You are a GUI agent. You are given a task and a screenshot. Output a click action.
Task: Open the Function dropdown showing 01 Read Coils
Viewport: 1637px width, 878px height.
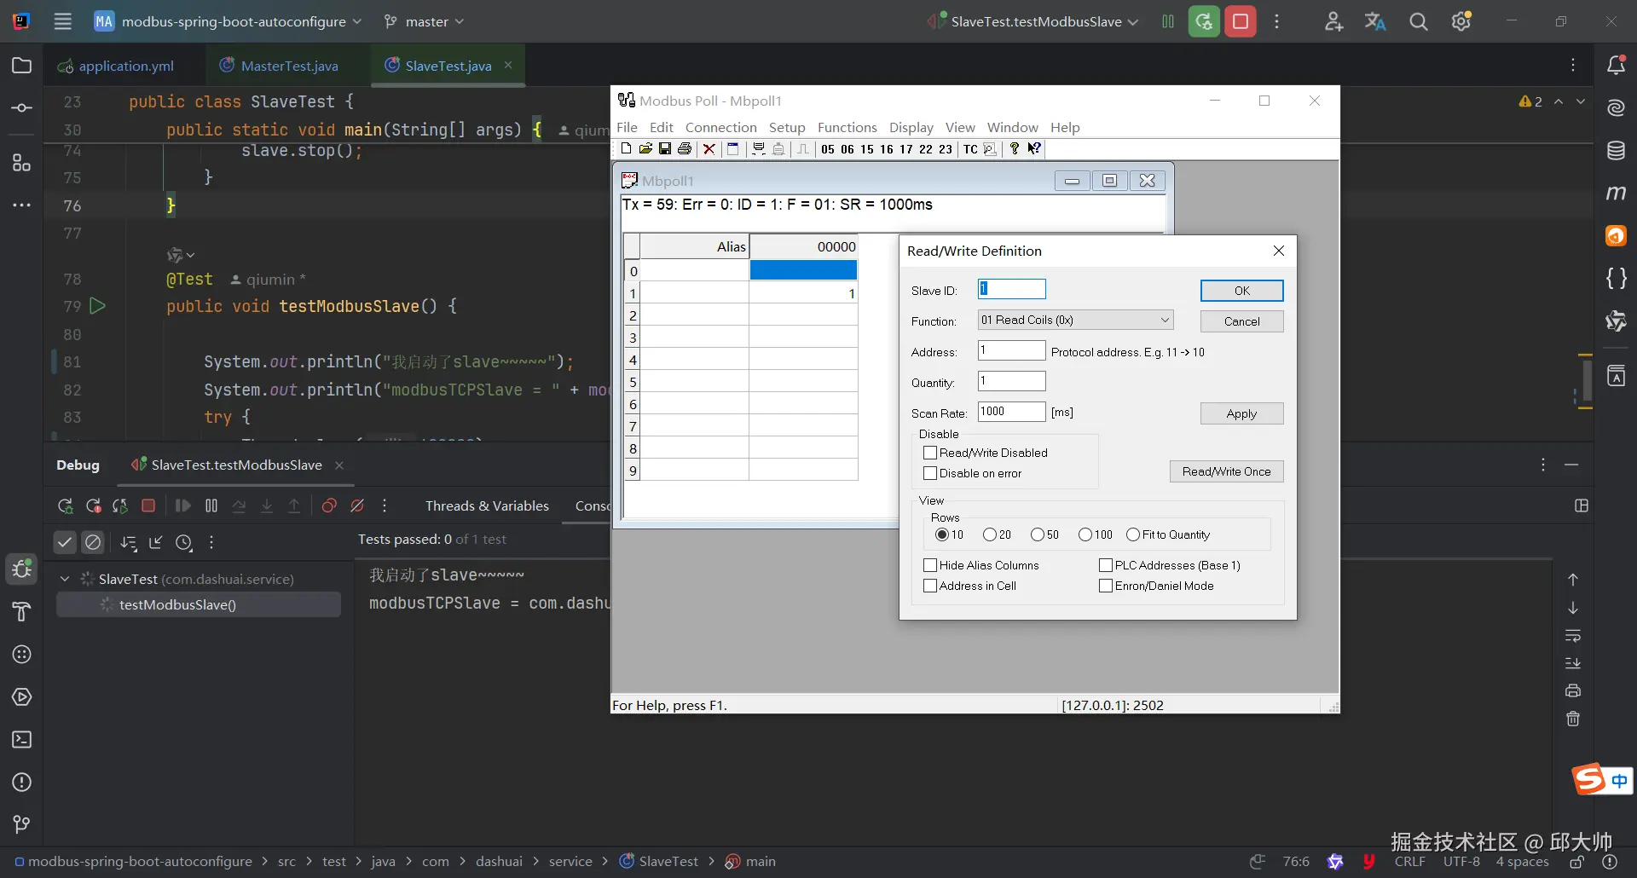[x=1075, y=321]
